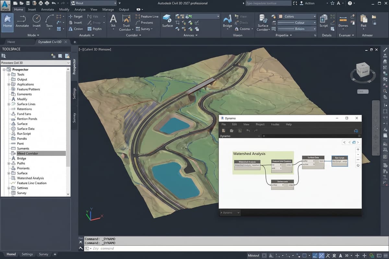Open the Insert ribbon tab
The width and height of the screenshot is (389, 259).
click(32, 9)
